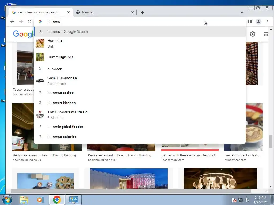The height and width of the screenshot is (205, 274).
Task: Close the 'decks tesco' tab
Action: tap(68, 12)
